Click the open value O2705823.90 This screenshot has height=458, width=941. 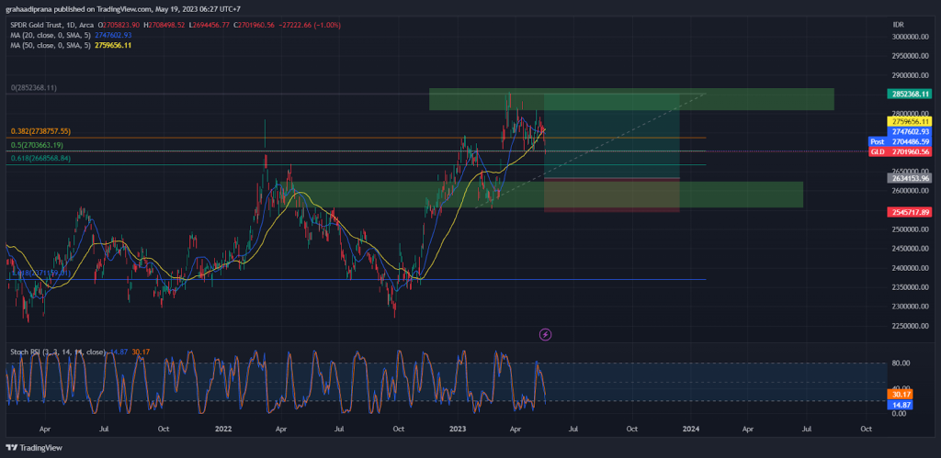click(118, 25)
